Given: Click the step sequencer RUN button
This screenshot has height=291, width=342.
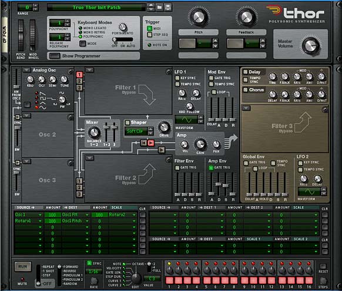Looking at the screenshot, I should 23,266.
